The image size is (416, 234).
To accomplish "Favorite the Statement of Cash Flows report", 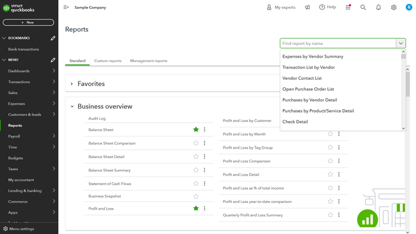I will click(196, 184).
